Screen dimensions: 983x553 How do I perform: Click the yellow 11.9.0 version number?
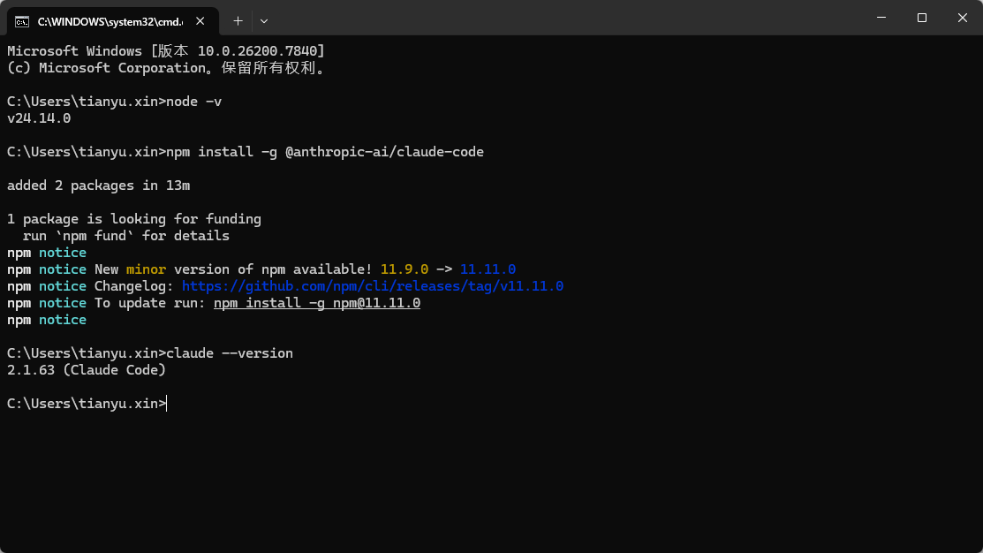click(405, 269)
